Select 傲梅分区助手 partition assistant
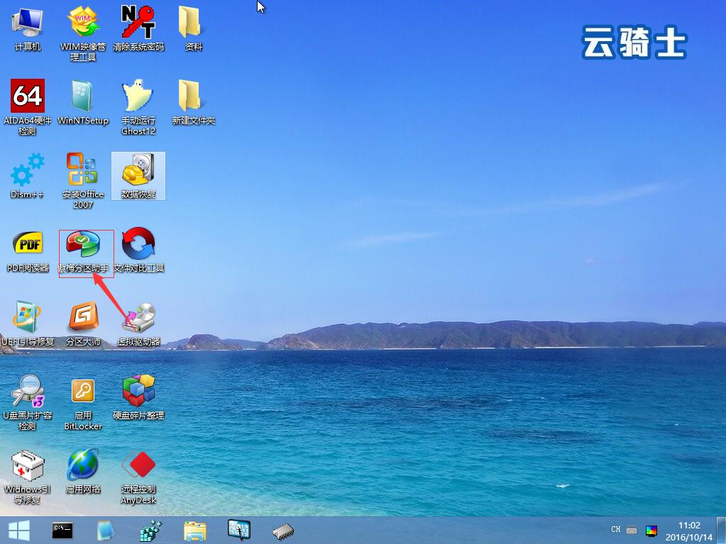This screenshot has height=544, width=726. point(83,250)
